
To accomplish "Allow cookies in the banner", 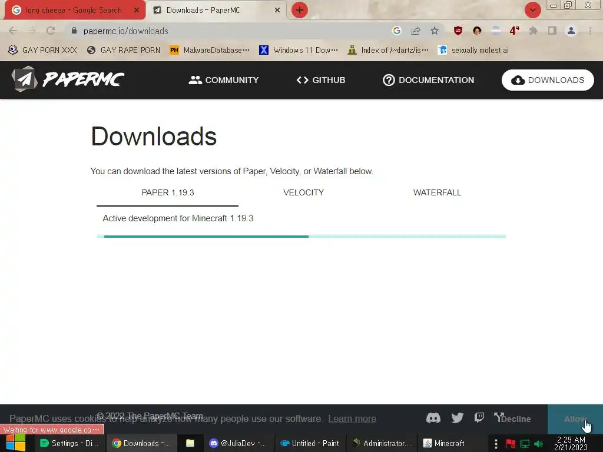I will tap(575, 419).
